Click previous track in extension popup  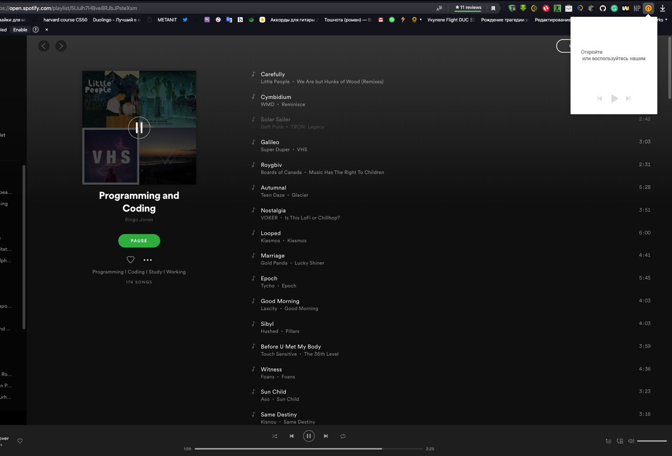[600, 99]
